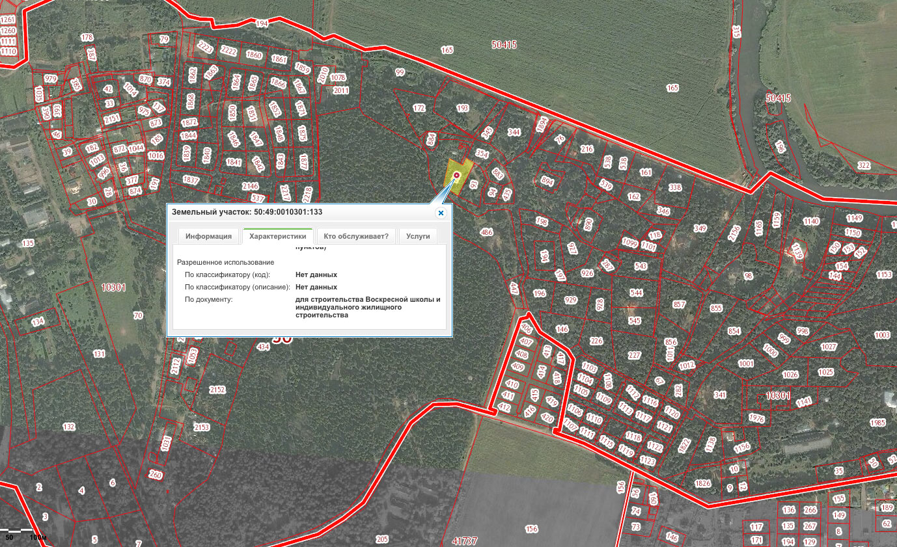Click parcel label 1027

tap(829, 347)
